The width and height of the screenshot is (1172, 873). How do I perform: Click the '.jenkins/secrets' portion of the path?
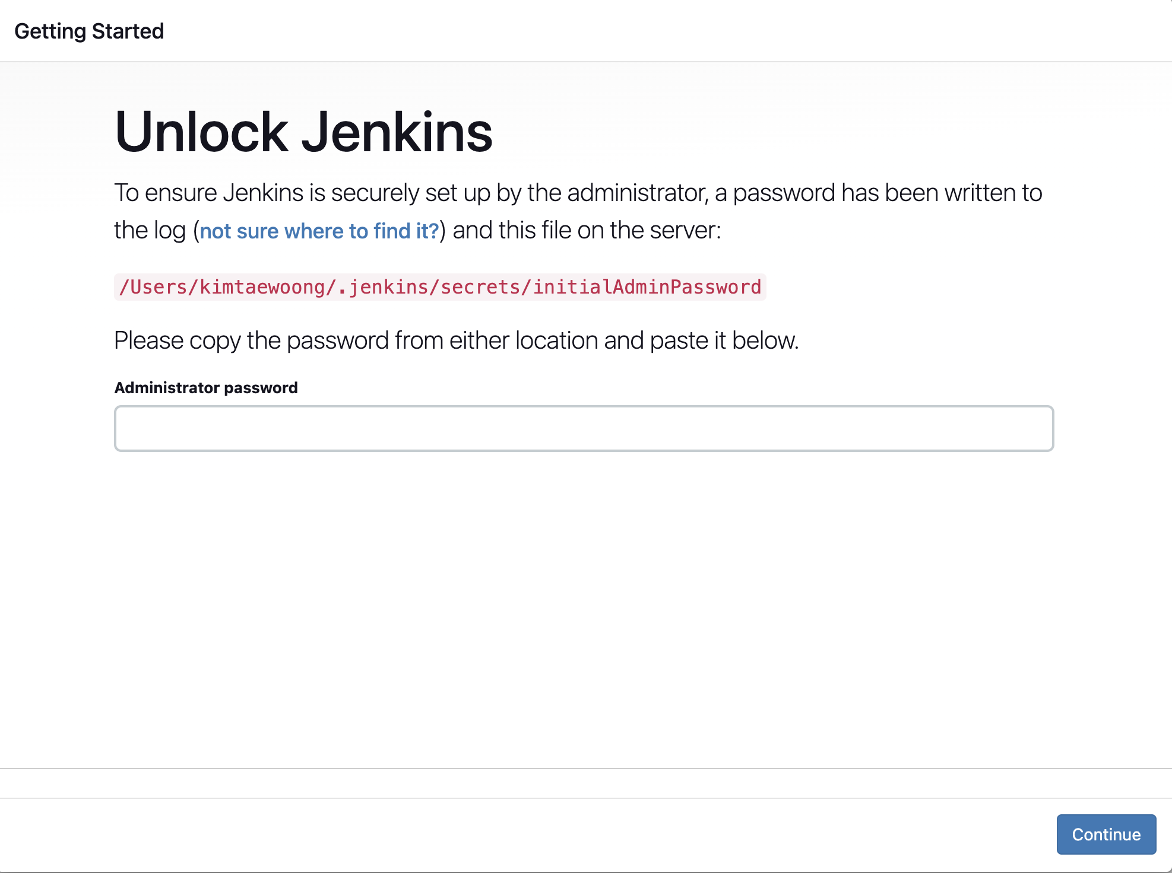pos(429,287)
